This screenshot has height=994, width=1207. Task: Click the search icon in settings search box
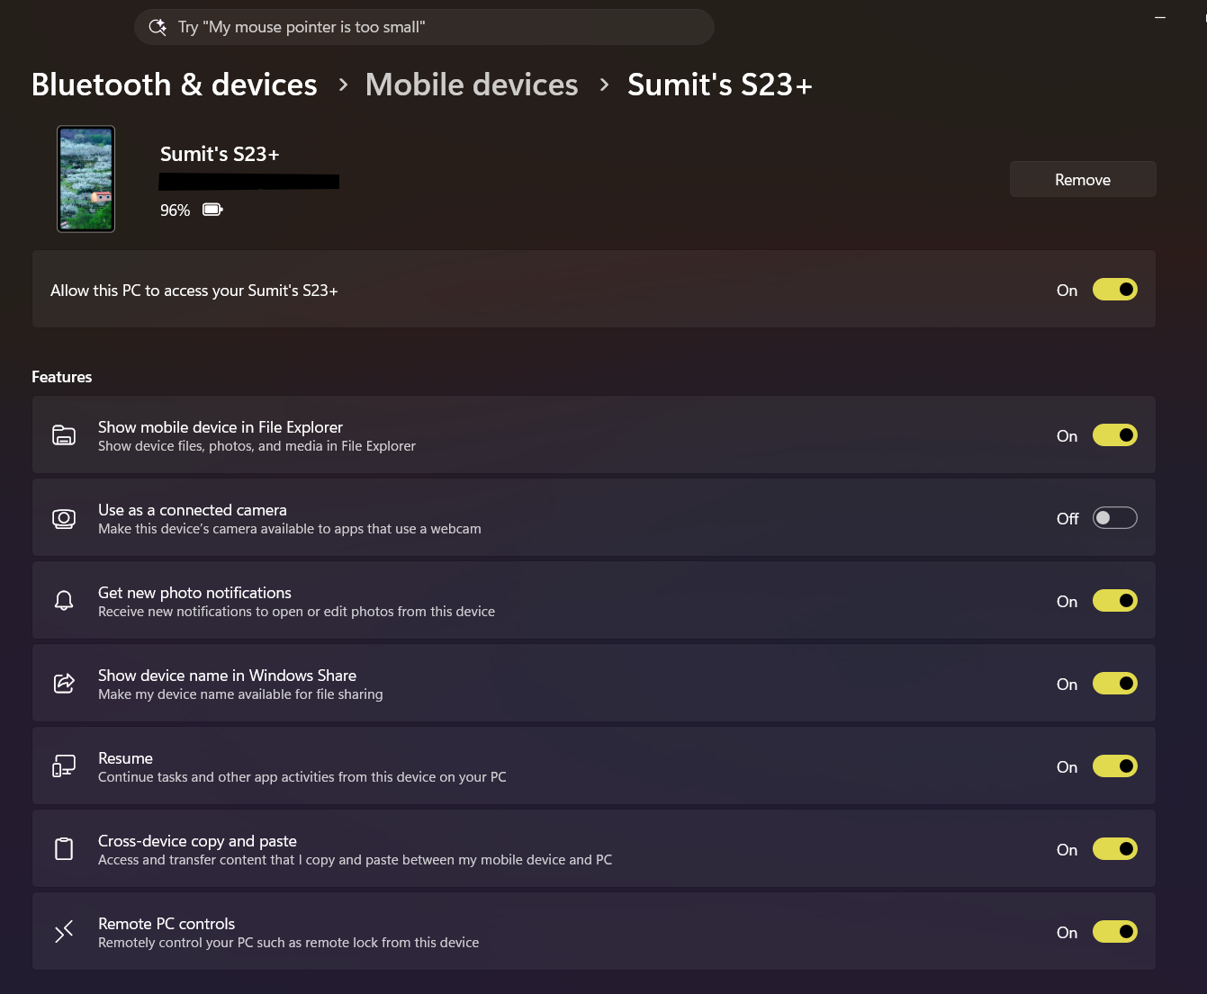(158, 27)
